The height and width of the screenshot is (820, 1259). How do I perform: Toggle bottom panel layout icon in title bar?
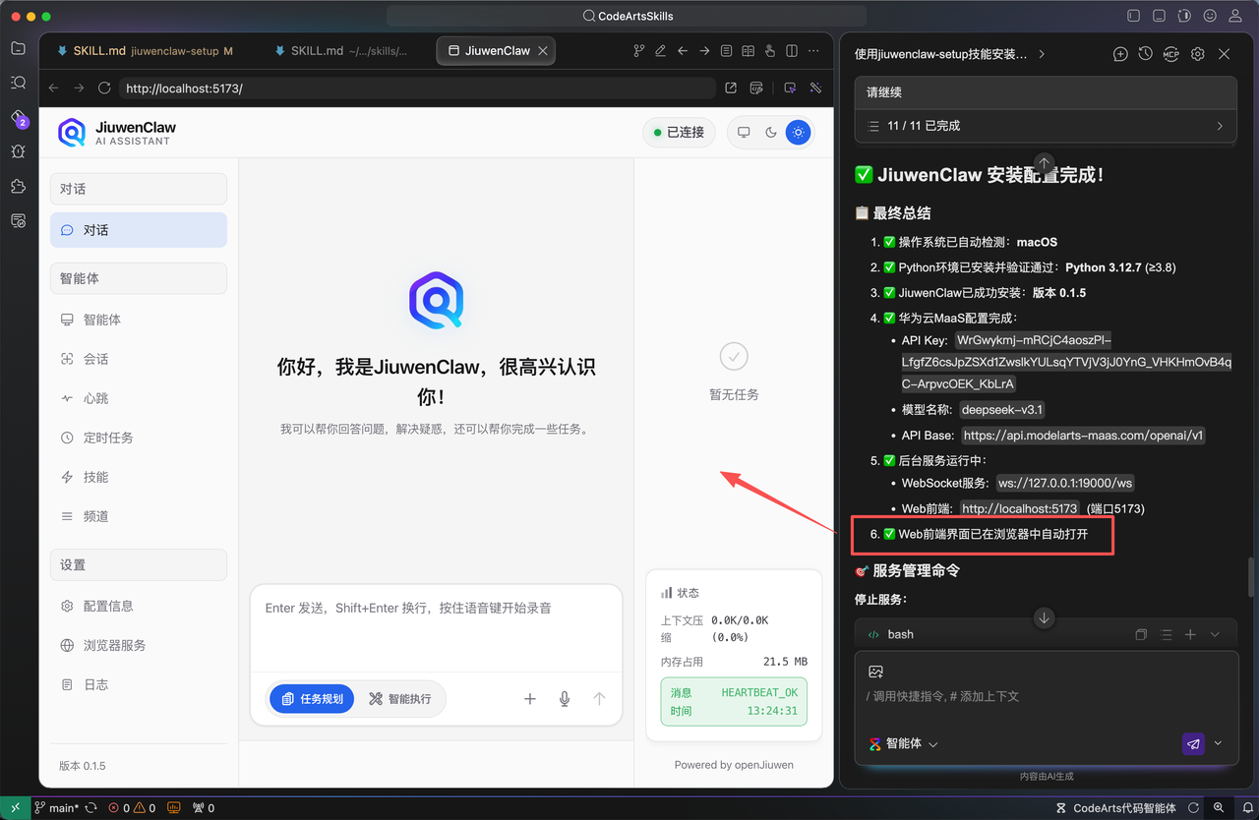tap(1159, 17)
